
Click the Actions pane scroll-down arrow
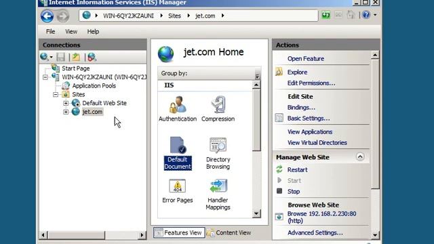tap(375, 235)
